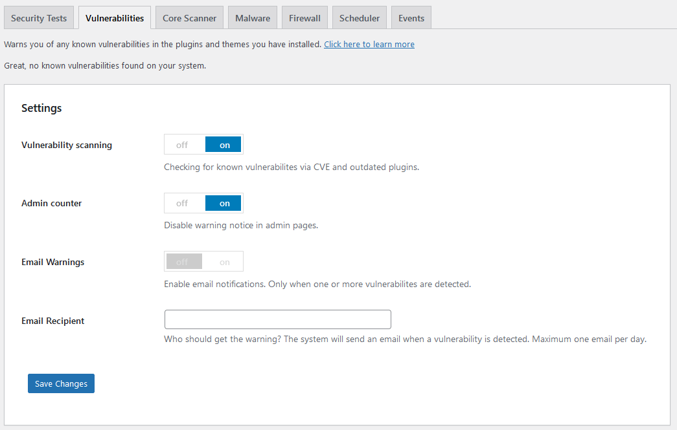Click the 'Admin counter' label
Viewport: 677px width, 430px height.
tap(51, 204)
